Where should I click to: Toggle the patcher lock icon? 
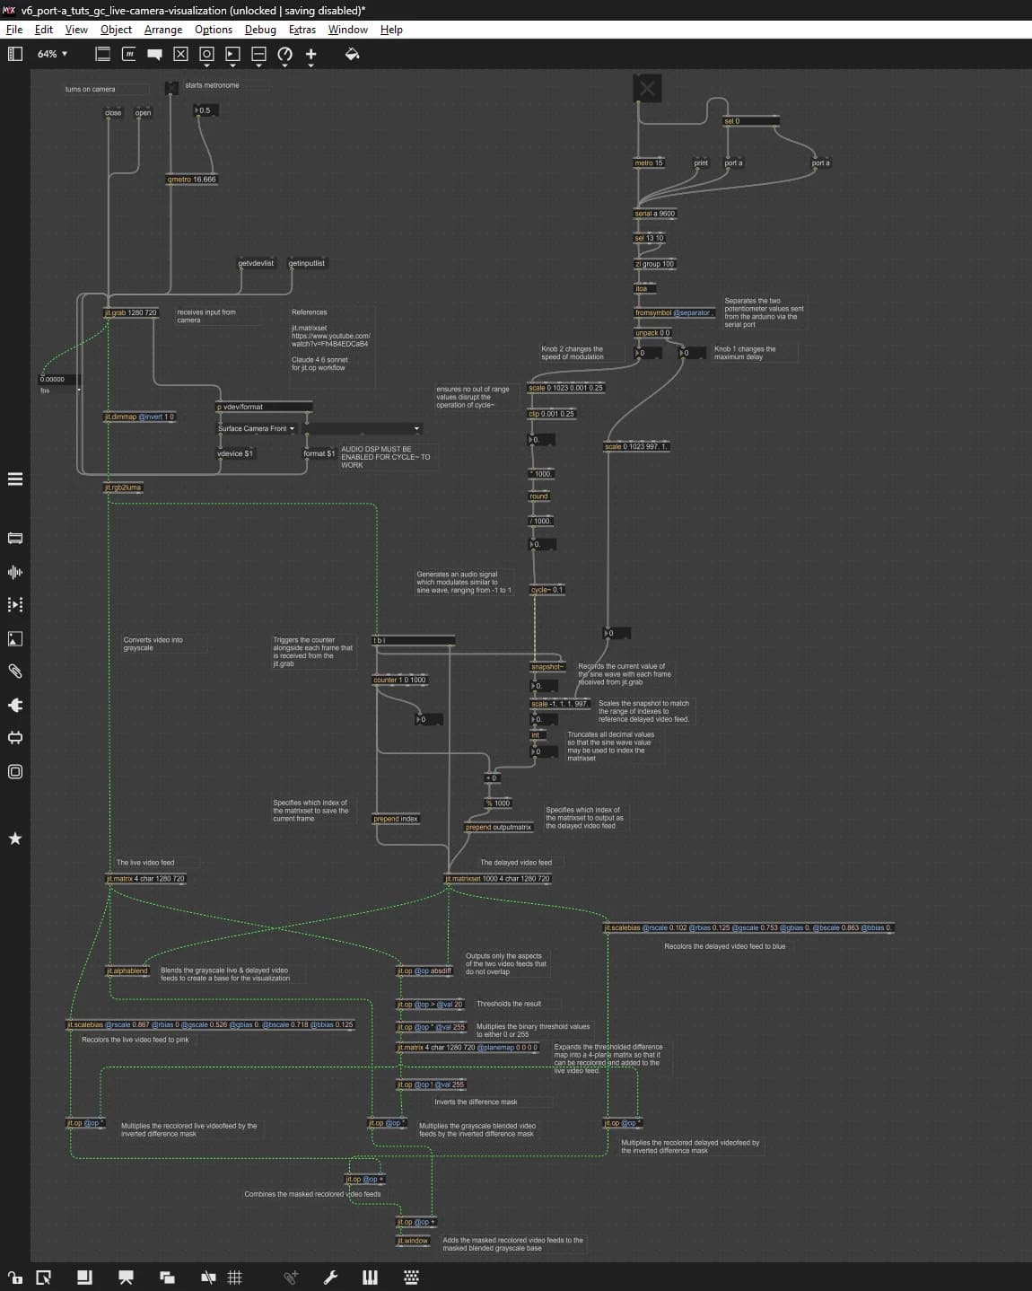point(15,1277)
